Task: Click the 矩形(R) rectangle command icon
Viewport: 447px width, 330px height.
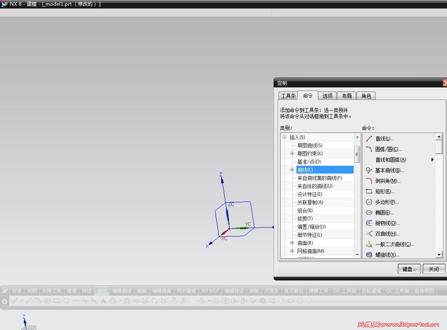Action: pyautogui.click(x=369, y=191)
